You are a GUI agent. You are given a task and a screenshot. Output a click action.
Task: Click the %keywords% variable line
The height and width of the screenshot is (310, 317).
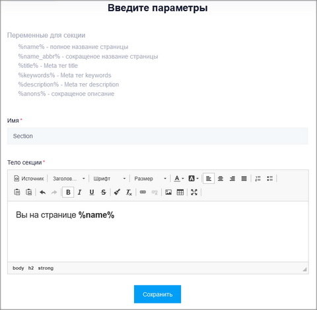tap(65, 75)
